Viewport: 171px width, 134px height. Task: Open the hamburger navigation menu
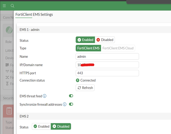click(4, 6)
